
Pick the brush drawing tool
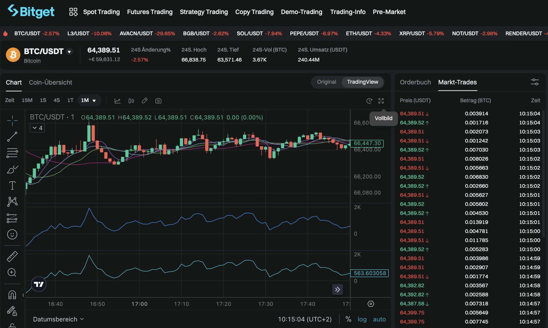point(12,169)
